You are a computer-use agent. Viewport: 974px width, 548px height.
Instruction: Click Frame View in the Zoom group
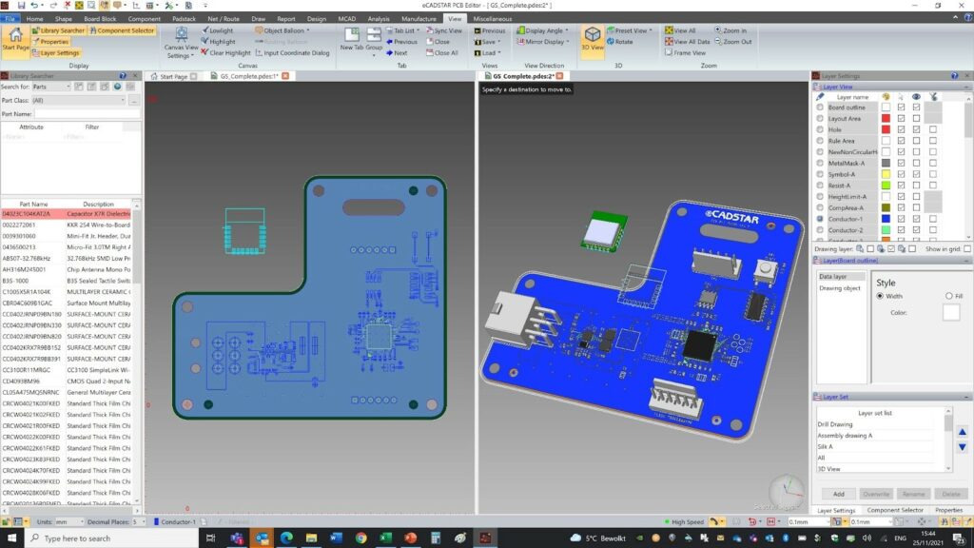click(685, 53)
